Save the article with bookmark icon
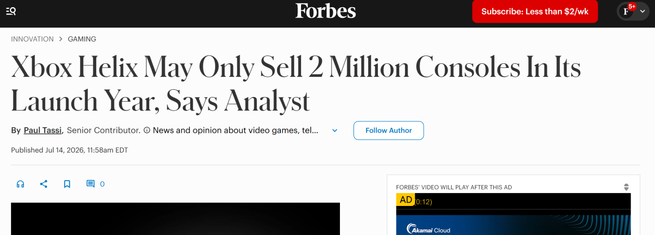The image size is (655, 235). pyautogui.click(x=67, y=184)
